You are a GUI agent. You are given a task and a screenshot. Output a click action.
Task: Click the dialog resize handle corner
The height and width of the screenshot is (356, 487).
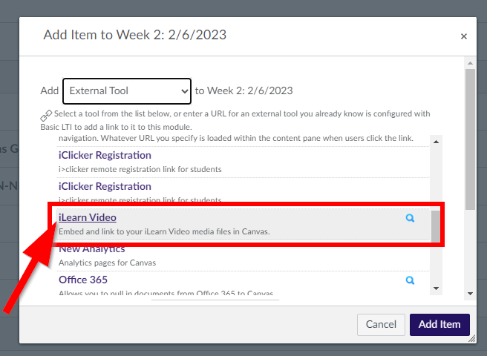click(472, 339)
